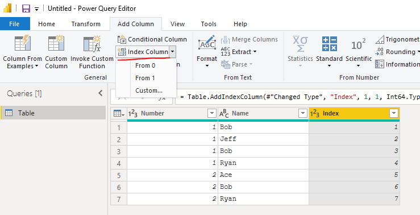This screenshot has width=420, height=215.
Task: Click the Custom Column icon
Action: (x=56, y=43)
